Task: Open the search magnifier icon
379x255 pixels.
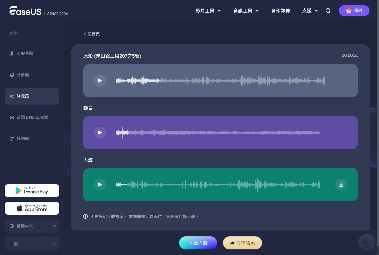Action: [x=328, y=11]
